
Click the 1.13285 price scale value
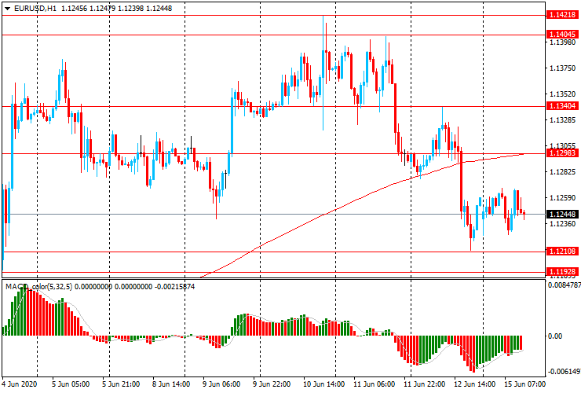[x=562, y=120]
